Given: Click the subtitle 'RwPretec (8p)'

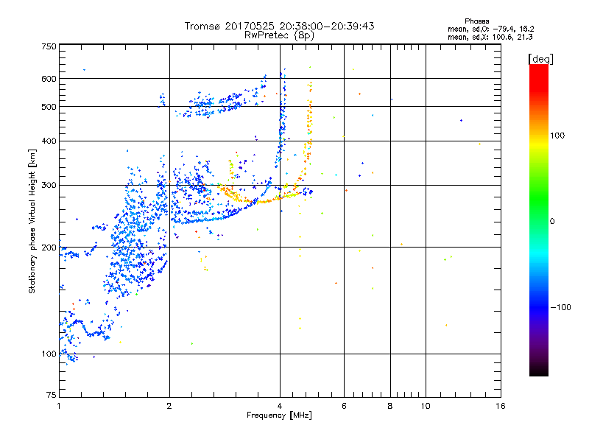Looking at the screenshot, I should (x=279, y=35).
